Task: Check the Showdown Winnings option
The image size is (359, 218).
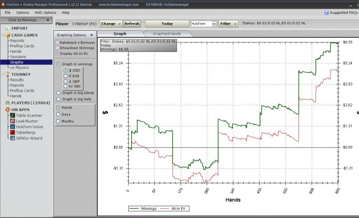Action: [x=57, y=48]
